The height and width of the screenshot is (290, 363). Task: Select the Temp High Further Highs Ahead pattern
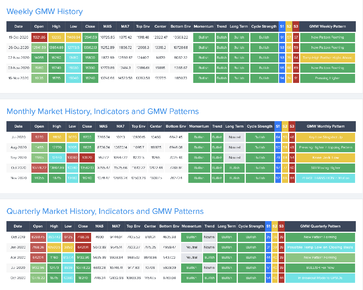tap(327, 58)
